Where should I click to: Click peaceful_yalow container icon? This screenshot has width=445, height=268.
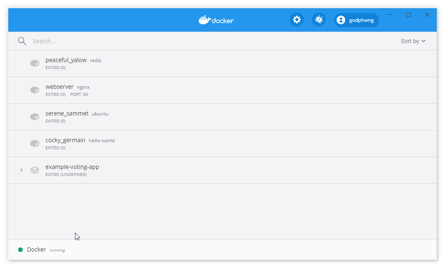[35, 63]
